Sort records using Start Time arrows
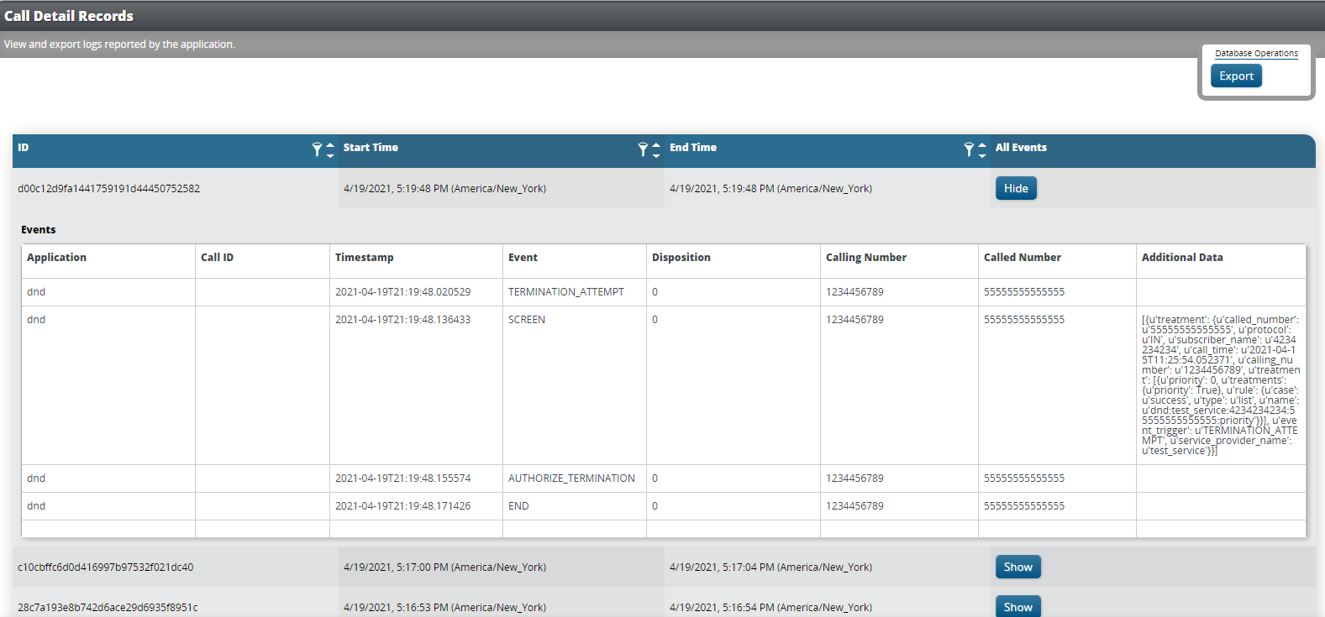The image size is (1325, 617). tap(656, 150)
